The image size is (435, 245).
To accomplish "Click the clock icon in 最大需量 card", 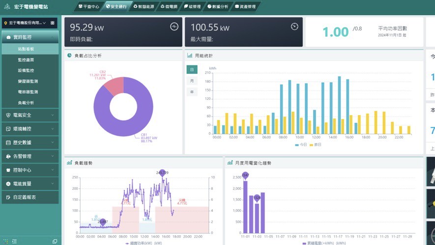I will (294, 27).
